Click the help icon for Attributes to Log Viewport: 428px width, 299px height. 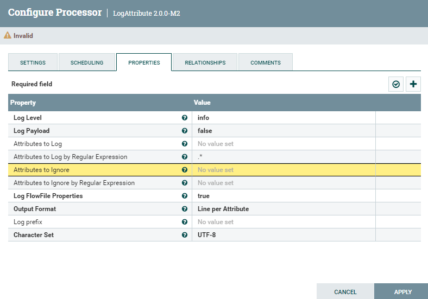point(185,144)
